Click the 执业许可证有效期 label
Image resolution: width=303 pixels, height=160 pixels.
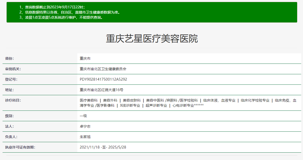[x=20, y=147]
